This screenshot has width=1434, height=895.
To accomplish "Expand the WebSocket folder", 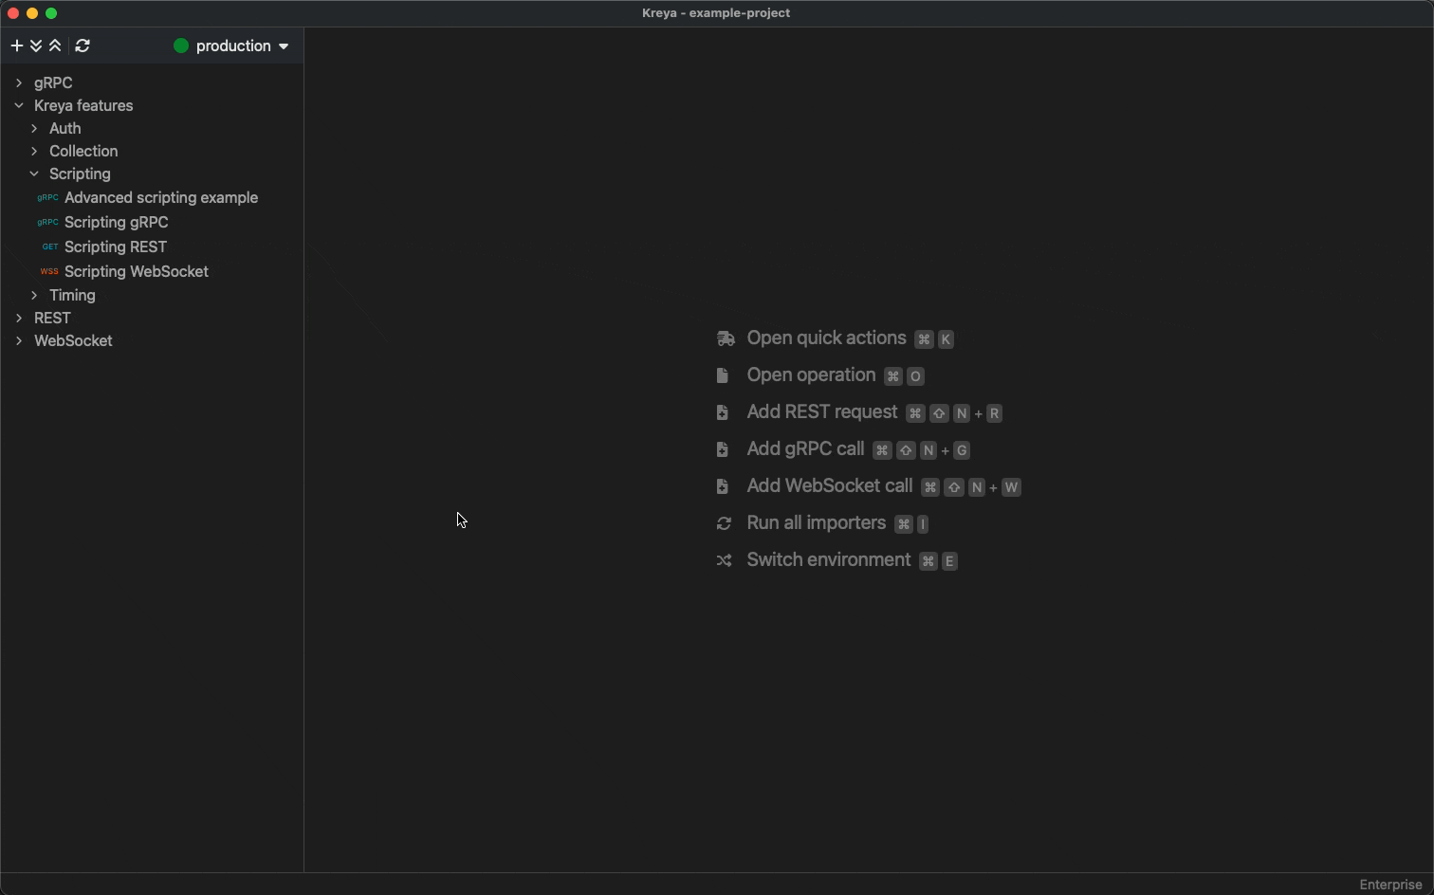I will pos(19,340).
